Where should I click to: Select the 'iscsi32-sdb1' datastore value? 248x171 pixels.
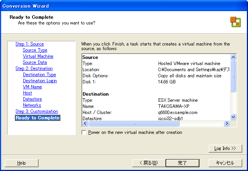[x=170, y=119]
